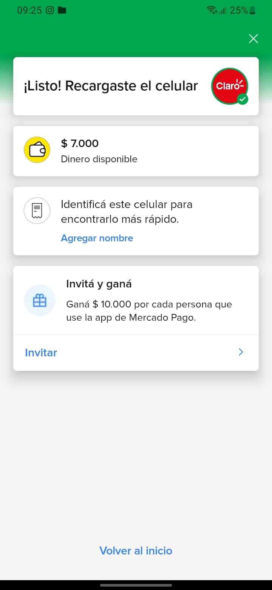The image size is (272, 590).
Task: Tap the Invitá y ganá title
Action: point(99,284)
